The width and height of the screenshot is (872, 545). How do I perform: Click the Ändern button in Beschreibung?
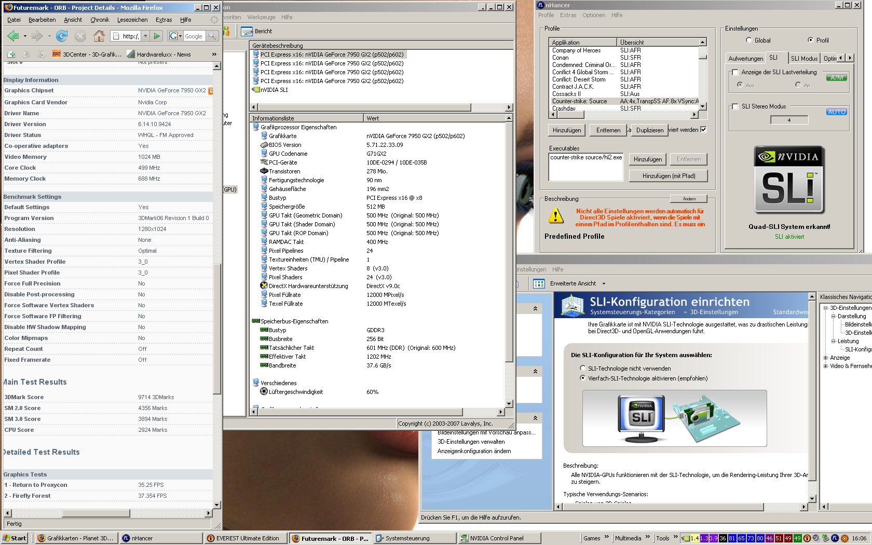pyautogui.click(x=689, y=199)
